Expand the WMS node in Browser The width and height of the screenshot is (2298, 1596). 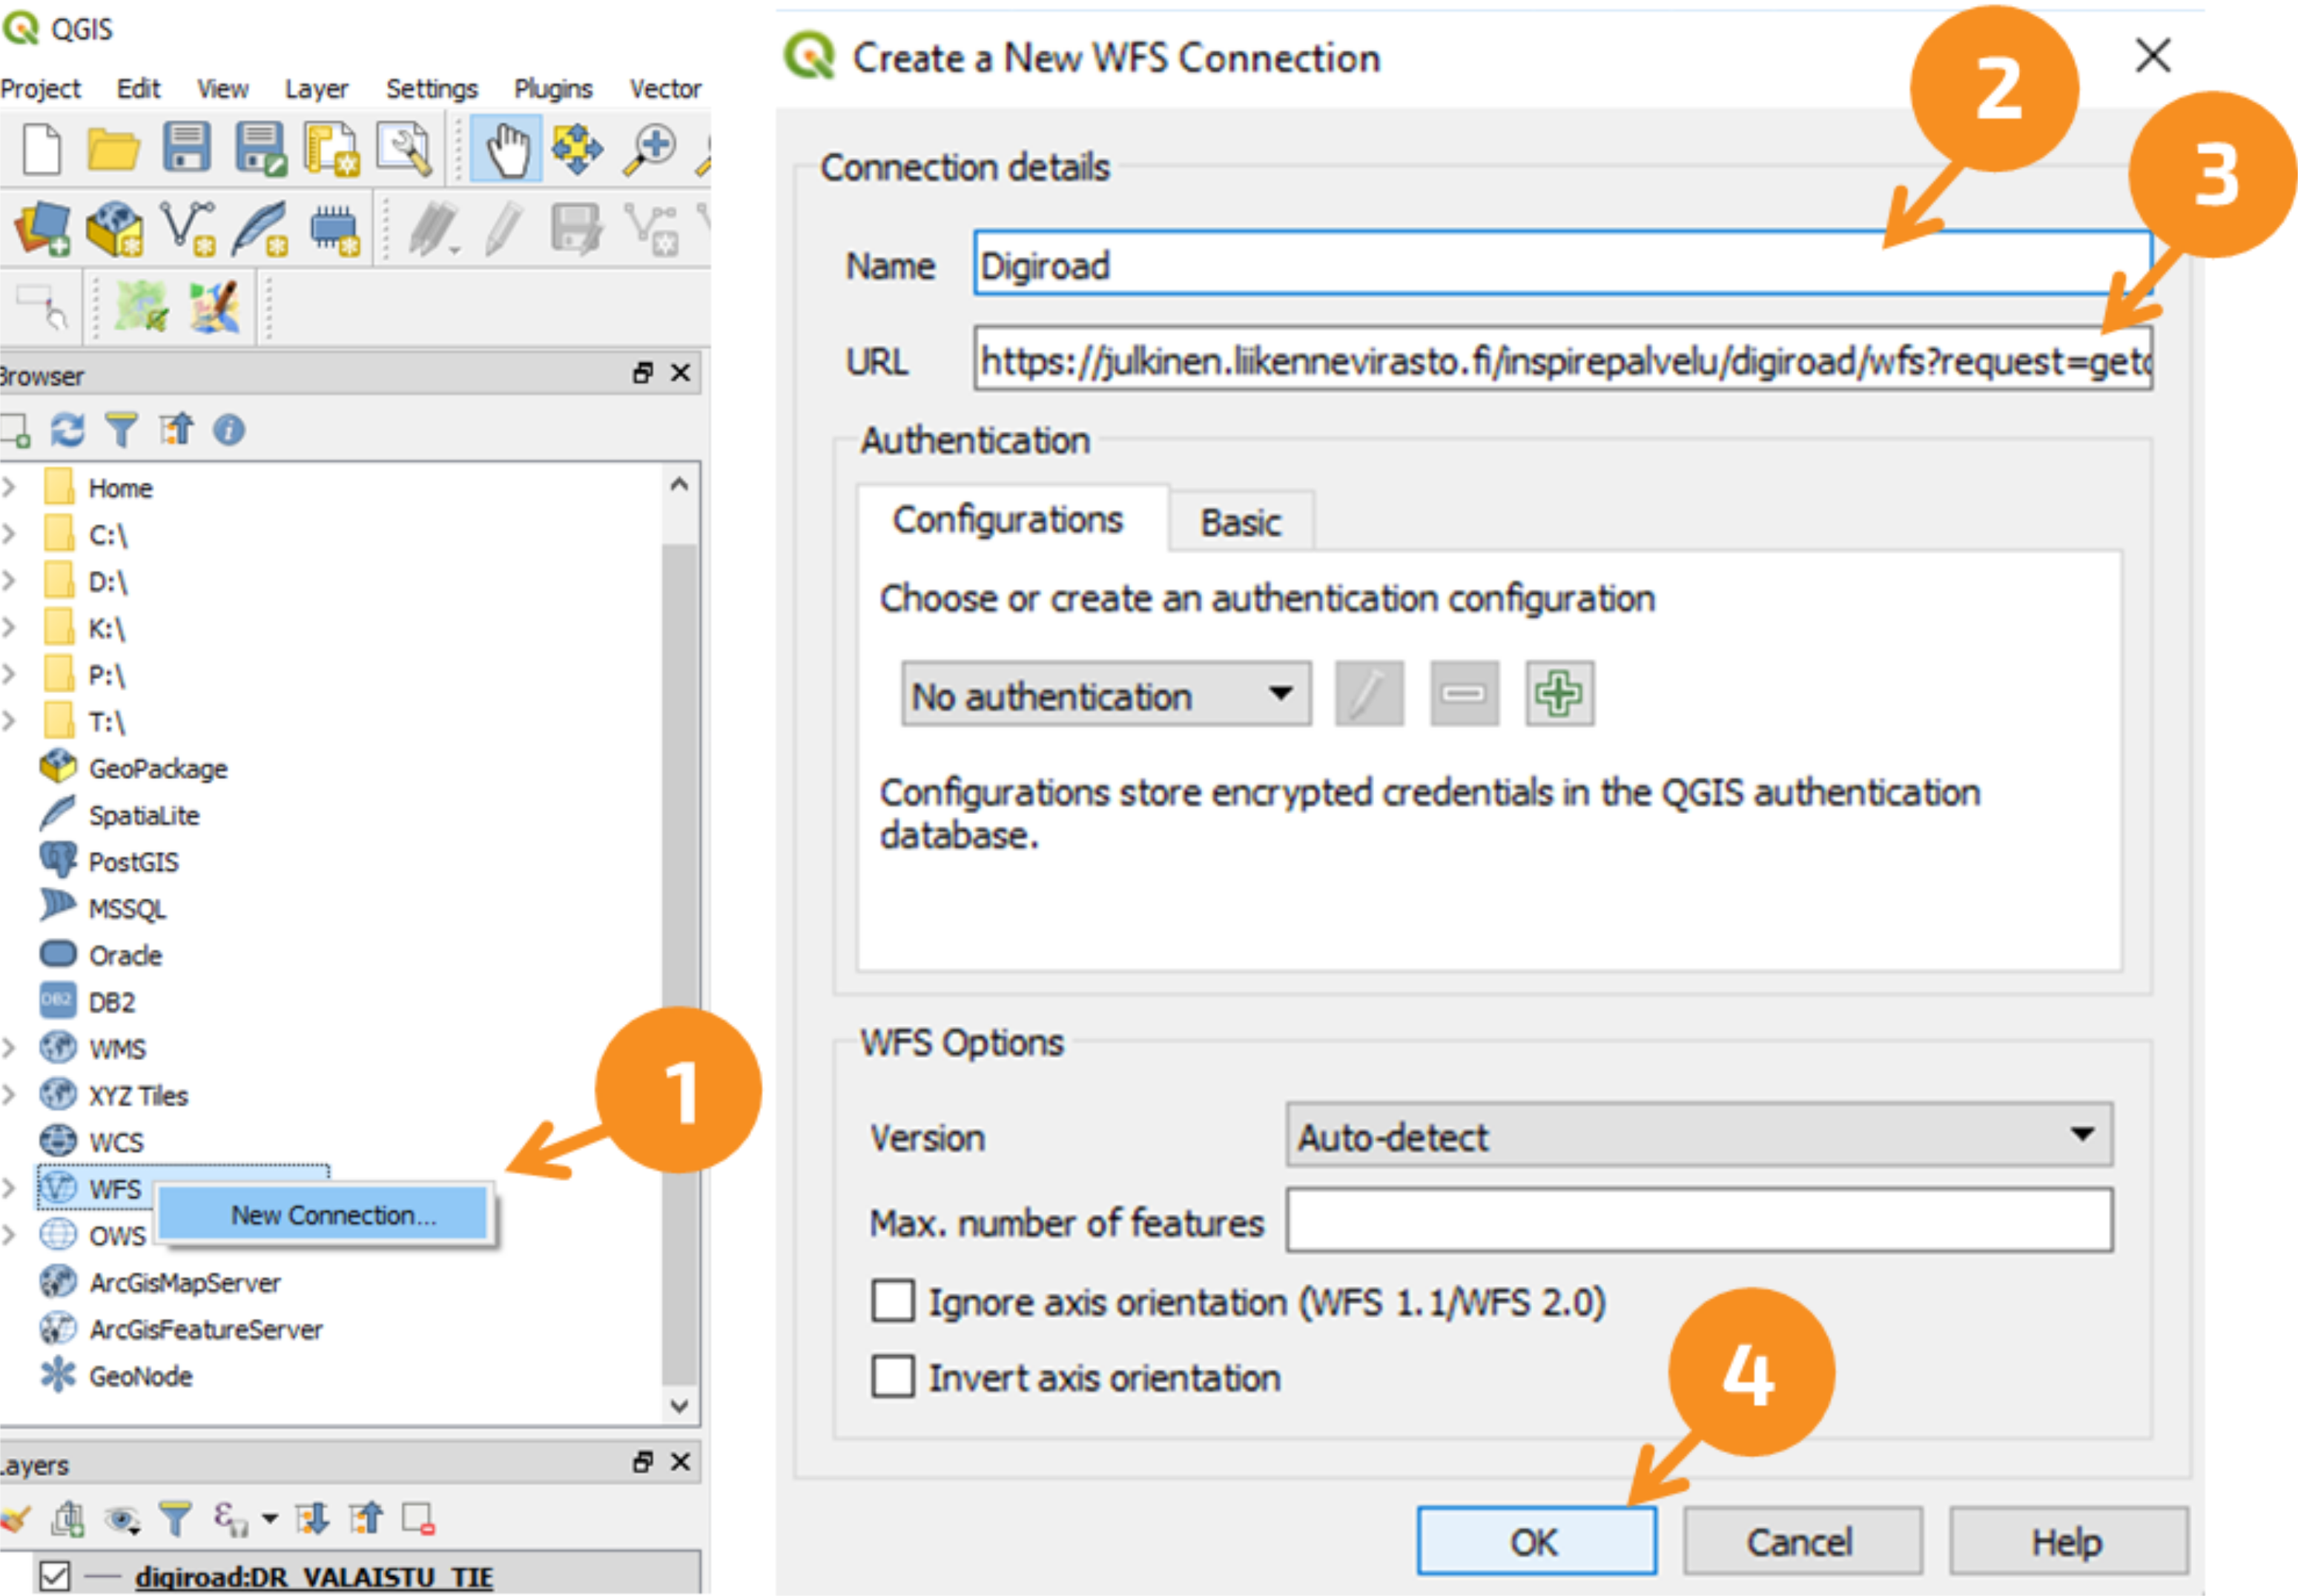[9, 1048]
